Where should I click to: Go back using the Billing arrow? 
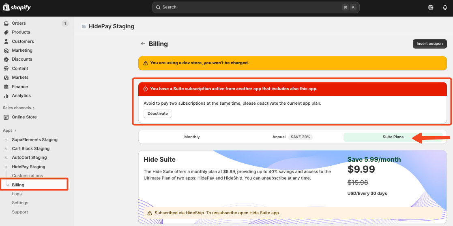pos(143,44)
